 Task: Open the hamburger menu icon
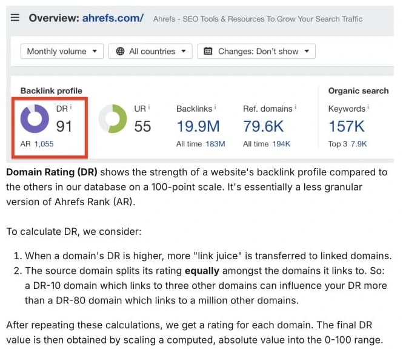15,18
